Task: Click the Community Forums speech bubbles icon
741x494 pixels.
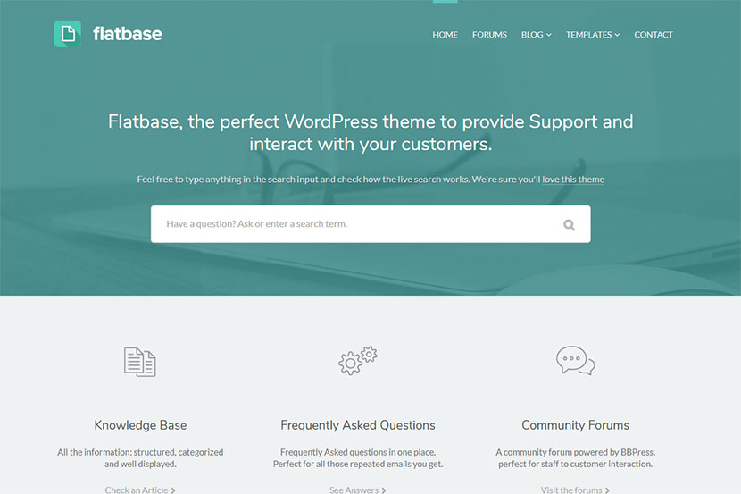Action: tap(576, 361)
